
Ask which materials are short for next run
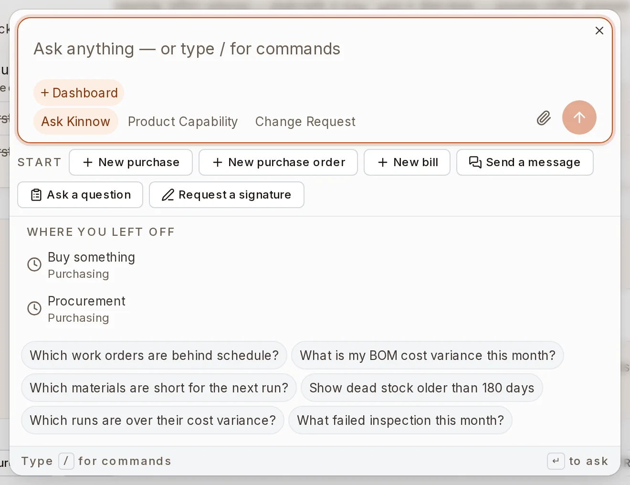point(159,388)
